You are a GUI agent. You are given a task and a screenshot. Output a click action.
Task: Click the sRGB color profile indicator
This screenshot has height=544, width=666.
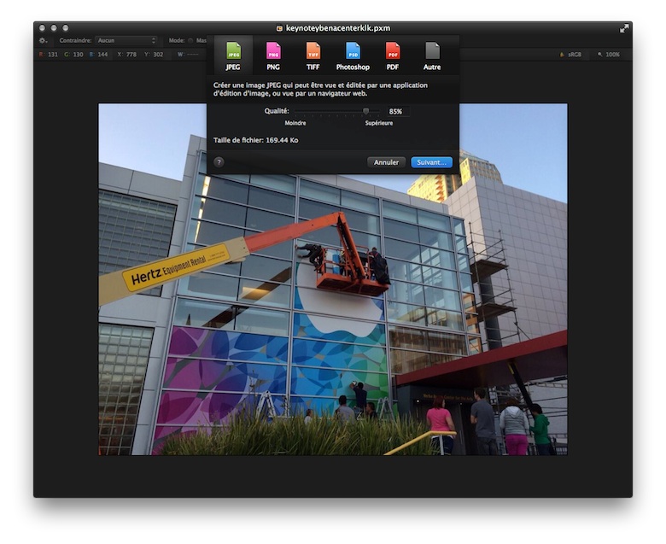570,55
